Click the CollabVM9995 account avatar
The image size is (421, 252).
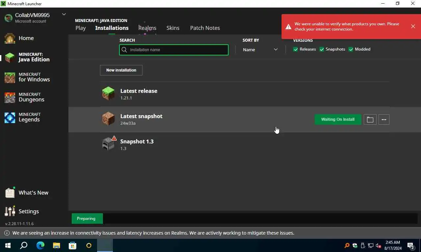[8, 18]
